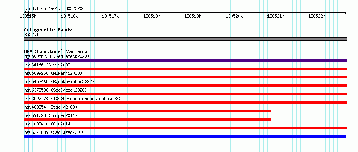Click the 130522k ruler tick label
The width and height of the screenshot is (358, 152).
pos(317,16)
